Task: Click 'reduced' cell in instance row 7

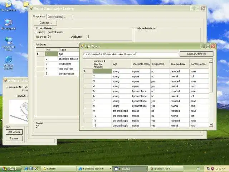Action: [x=180, y=101]
